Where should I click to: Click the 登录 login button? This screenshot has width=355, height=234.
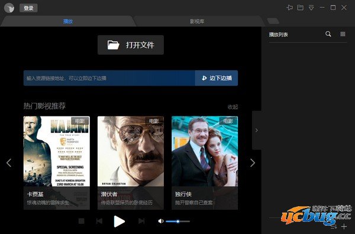point(28,8)
